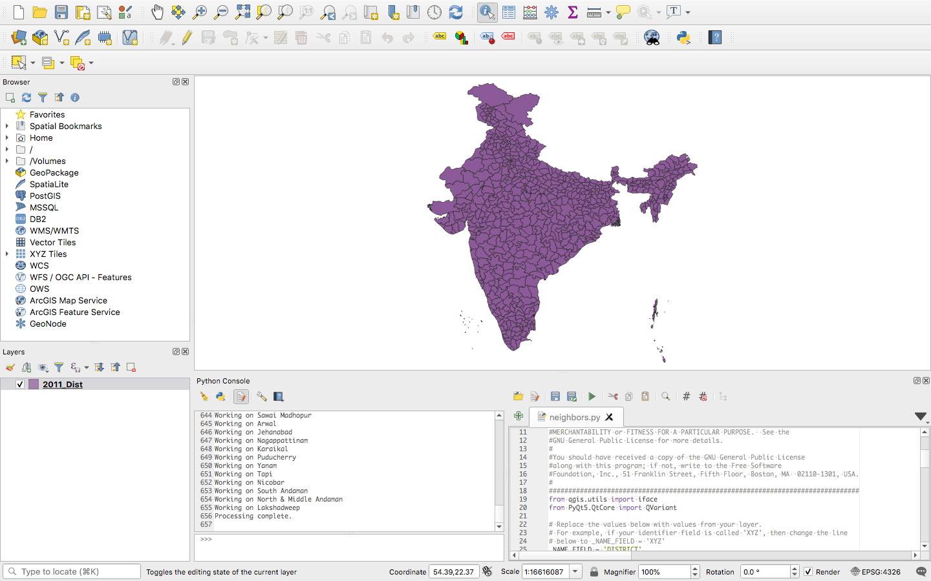
Task: Increase the Magnifier value stepper
Action: click(695, 568)
